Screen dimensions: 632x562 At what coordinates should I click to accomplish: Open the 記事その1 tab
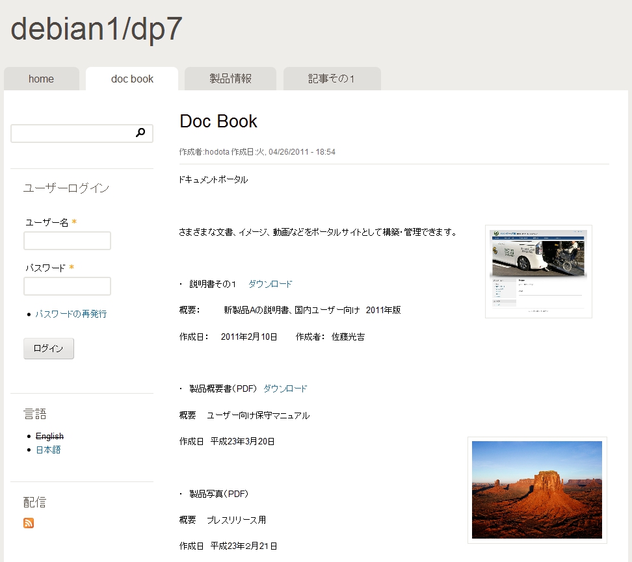pyautogui.click(x=332, y=79)
